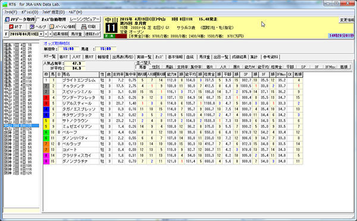Switch to the 出目一覧 tab
Viewport: 357px width, 221px height.
[221, 57]
